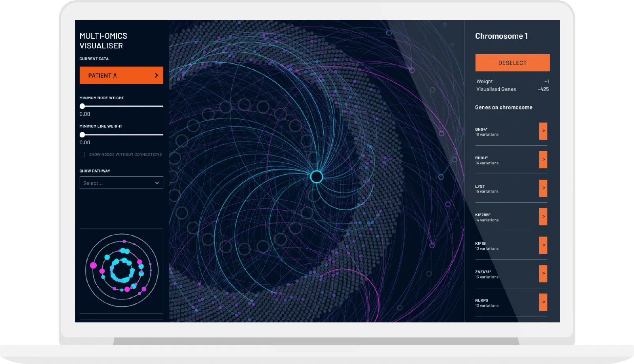Click the 14 variations text under KIF26B

point(487,220)
